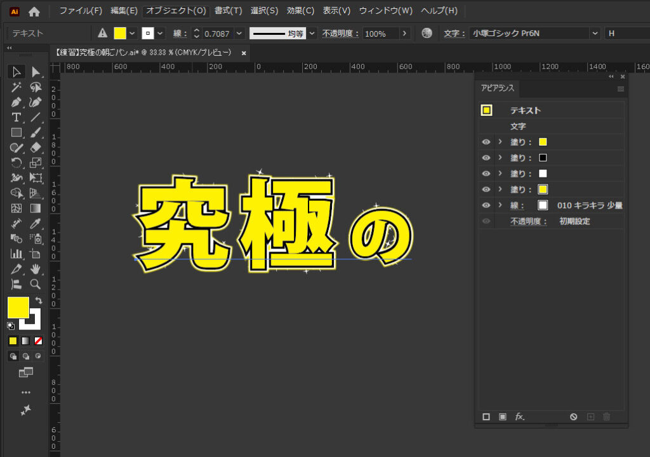Expand the white 塗り fill item
Screen dimensions: 650x457
tap(500, 174)
